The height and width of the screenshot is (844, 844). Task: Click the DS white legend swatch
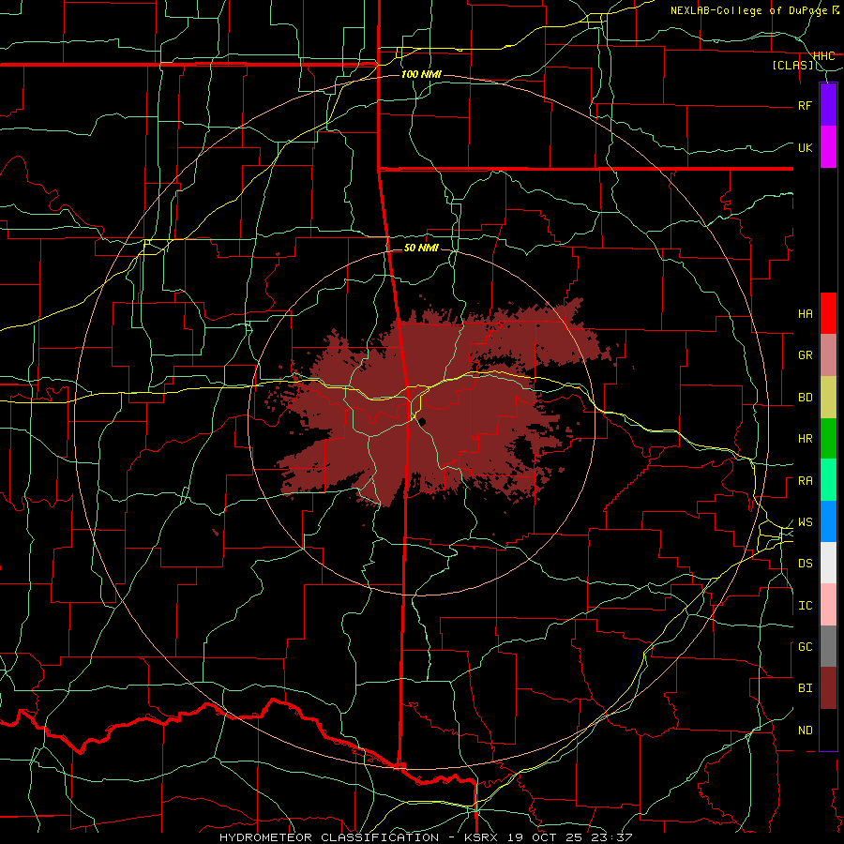point(828,563)
